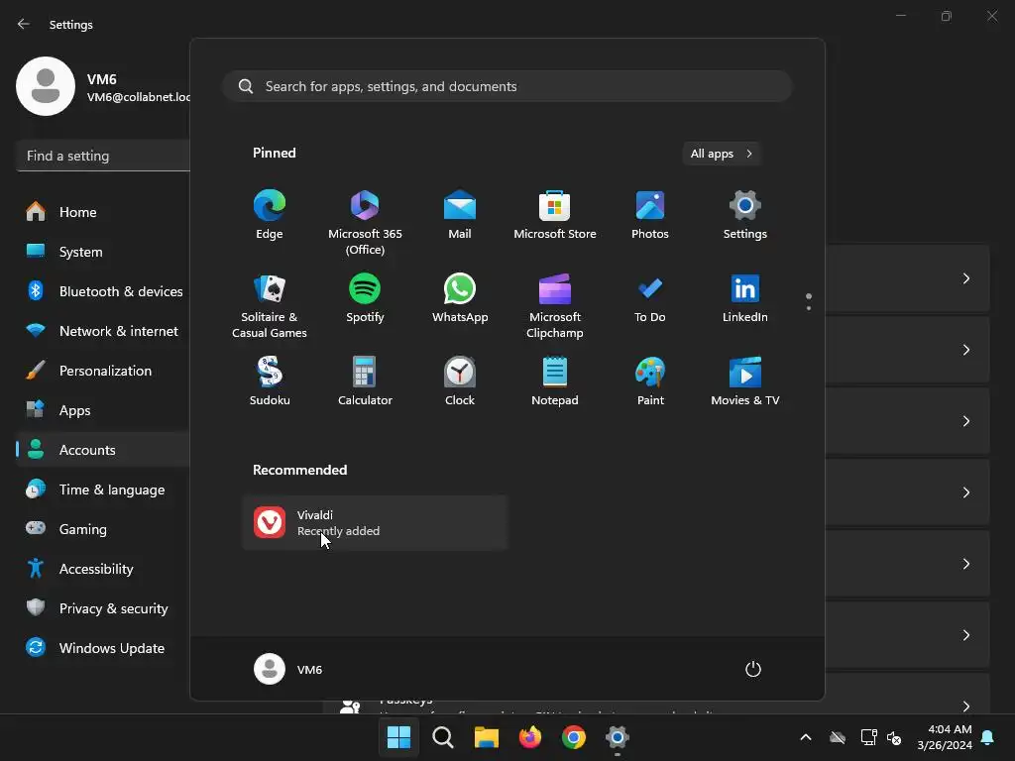
Task: Open date and time in taskbar
Action: point(945,737)
